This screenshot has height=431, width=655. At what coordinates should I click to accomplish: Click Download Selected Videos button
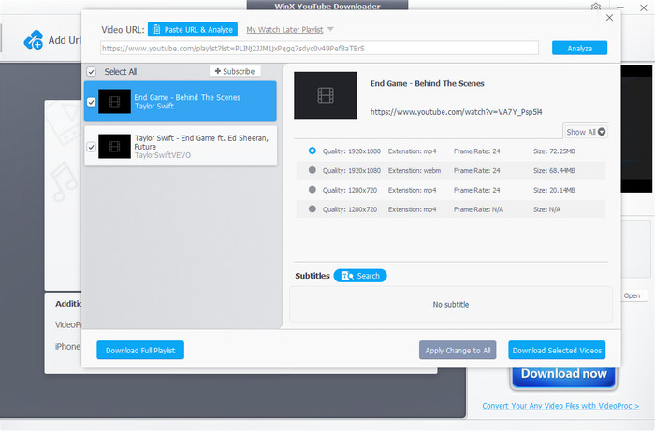point(557,350)
